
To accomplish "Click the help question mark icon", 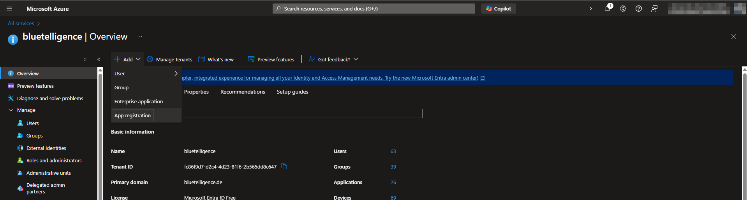I will [x=639, y=9].
